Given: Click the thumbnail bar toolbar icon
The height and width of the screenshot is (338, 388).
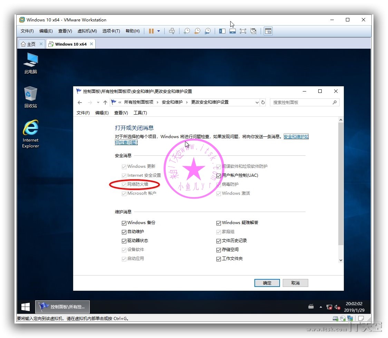Looking at the screenshot, I should (233, 31).
